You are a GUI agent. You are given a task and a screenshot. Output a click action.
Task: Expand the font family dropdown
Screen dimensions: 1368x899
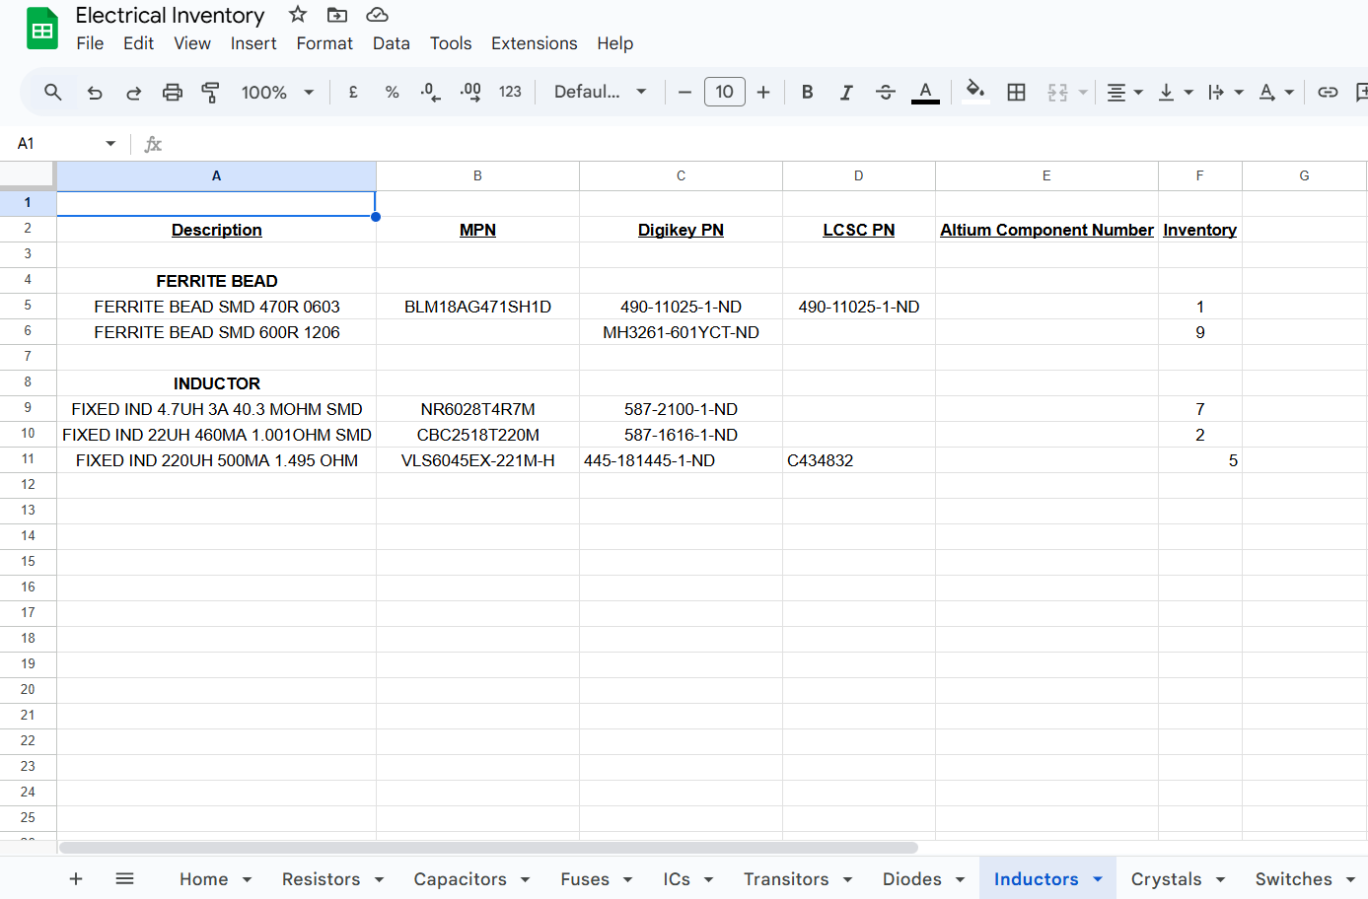coord(600,93)
